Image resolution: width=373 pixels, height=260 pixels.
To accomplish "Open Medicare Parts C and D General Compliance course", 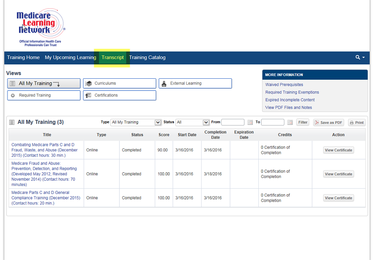I will pos(46,198).
